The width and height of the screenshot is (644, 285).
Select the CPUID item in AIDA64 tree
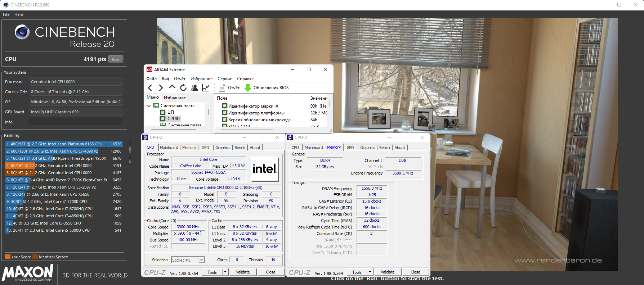click(x=173, y=119)
